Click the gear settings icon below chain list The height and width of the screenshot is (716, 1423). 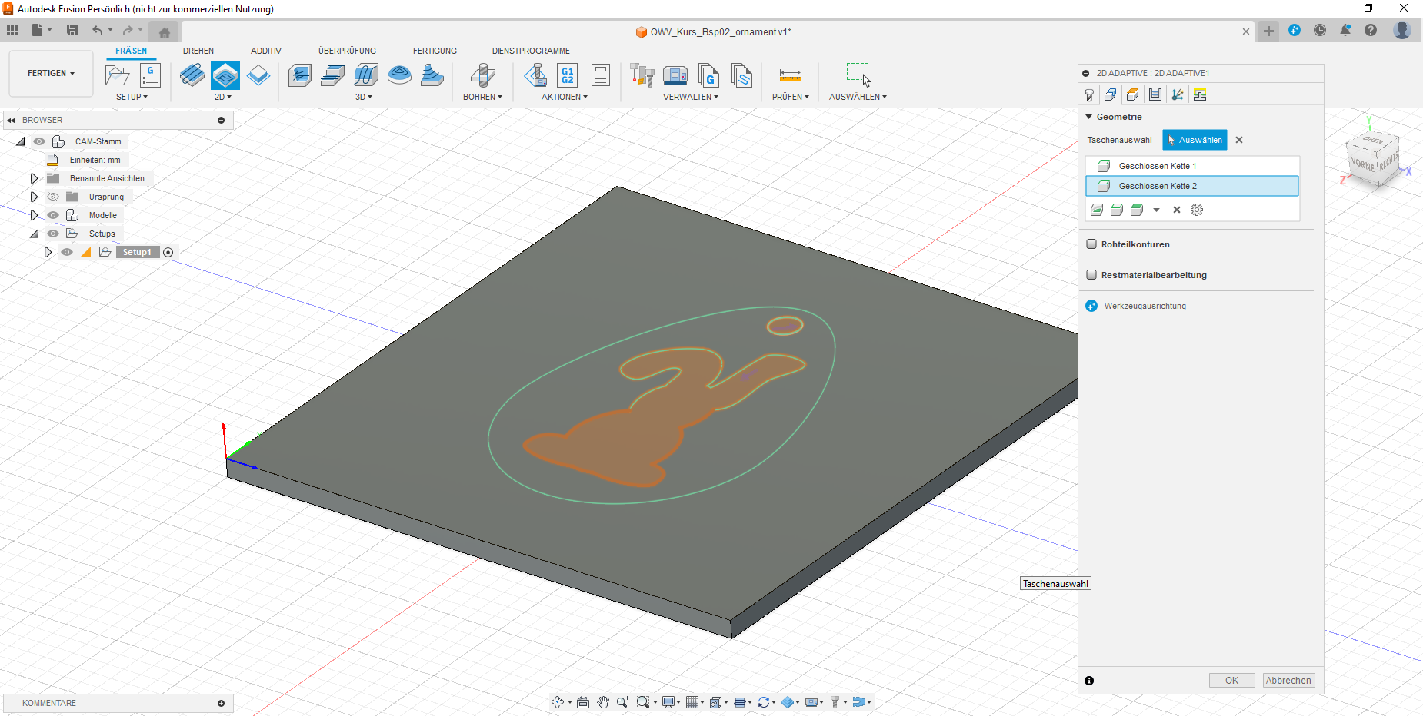tap(1197, 210)
